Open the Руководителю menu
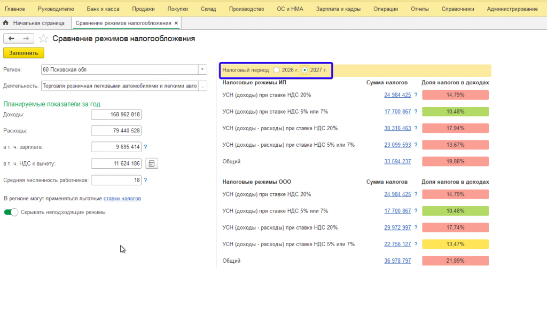 click(56, 9)
